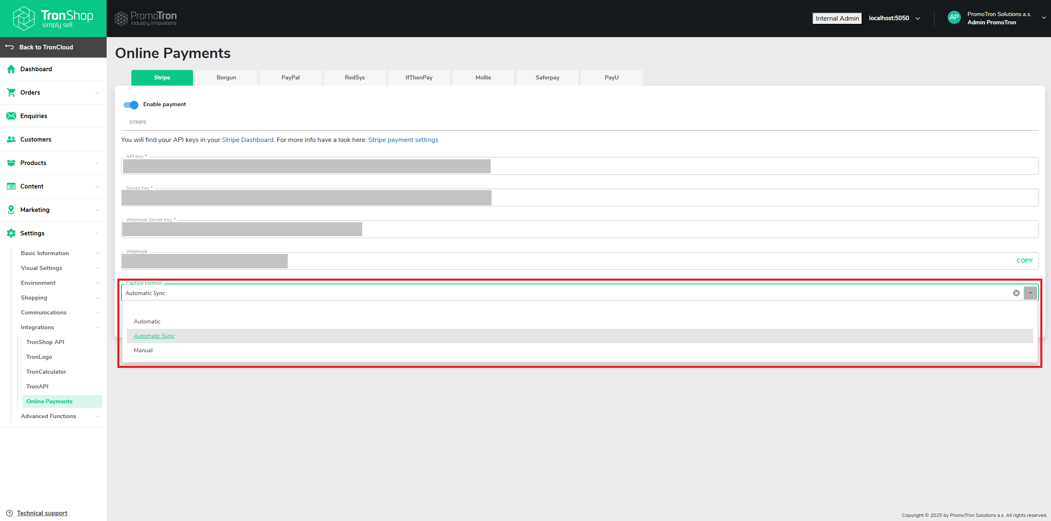Screen dimensions: 1051x521
Task: Open the localhost:5050 host dropdown
Action: click(x=895, y=18)
